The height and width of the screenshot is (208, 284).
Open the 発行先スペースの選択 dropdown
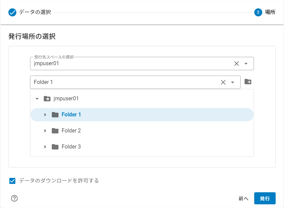[x=245, y=63]
